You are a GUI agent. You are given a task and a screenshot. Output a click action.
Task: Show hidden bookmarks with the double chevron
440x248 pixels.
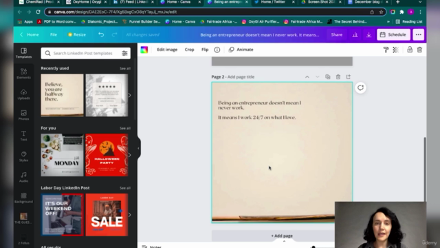click(x=388, y=21)
